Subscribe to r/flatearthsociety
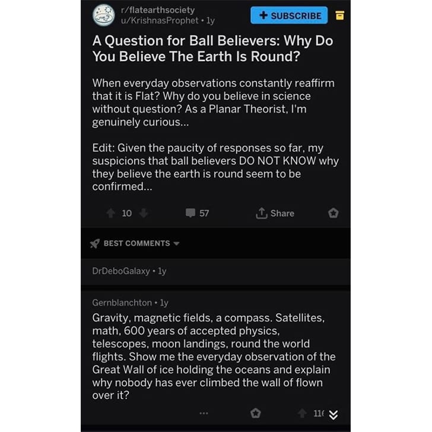 click(289, 15)
